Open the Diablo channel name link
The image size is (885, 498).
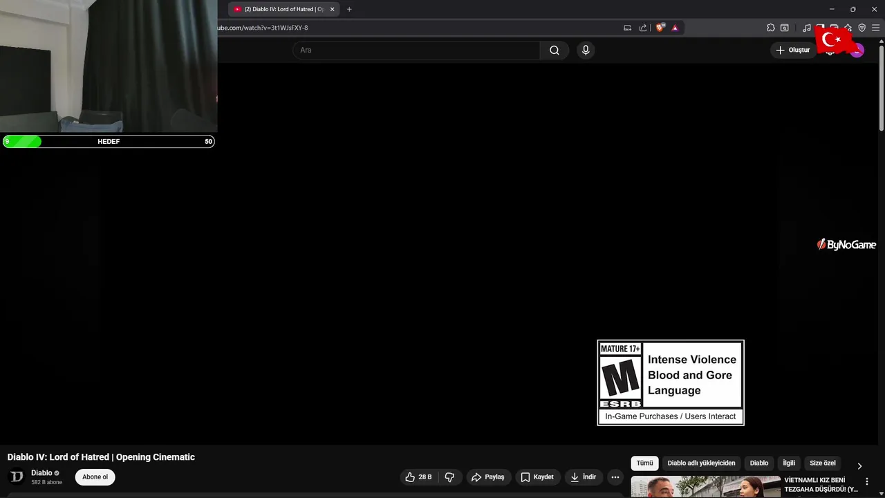[41, 473]
